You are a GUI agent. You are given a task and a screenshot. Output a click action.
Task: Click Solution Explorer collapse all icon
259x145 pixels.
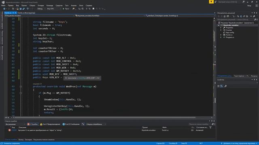click(244, 16)
